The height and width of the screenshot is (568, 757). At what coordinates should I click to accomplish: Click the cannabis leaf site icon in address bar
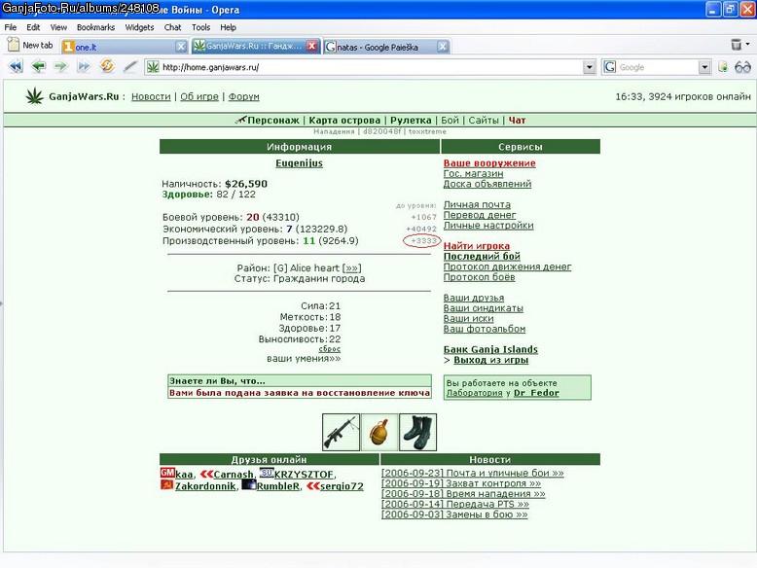[x=153, y=67]
